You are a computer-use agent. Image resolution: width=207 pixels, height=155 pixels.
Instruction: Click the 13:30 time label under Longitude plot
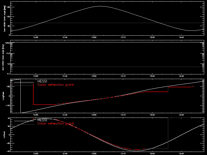tap(152, 115)
